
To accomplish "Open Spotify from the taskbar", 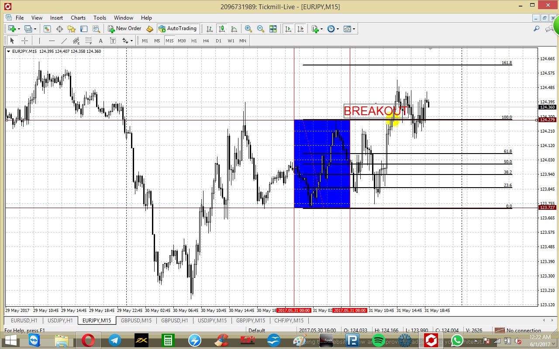I will tap(379, 340).
